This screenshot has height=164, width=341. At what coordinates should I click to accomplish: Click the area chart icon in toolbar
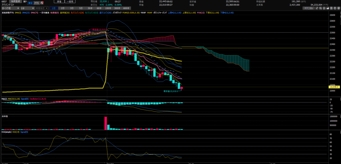pyautogui.click(x=328, y=8)
